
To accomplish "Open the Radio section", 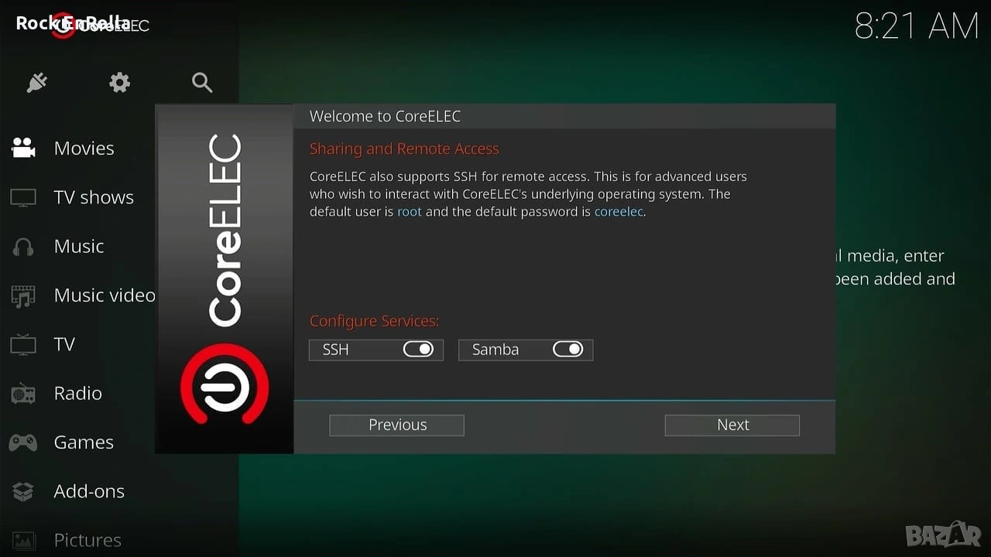I will [x=77, y=393].
